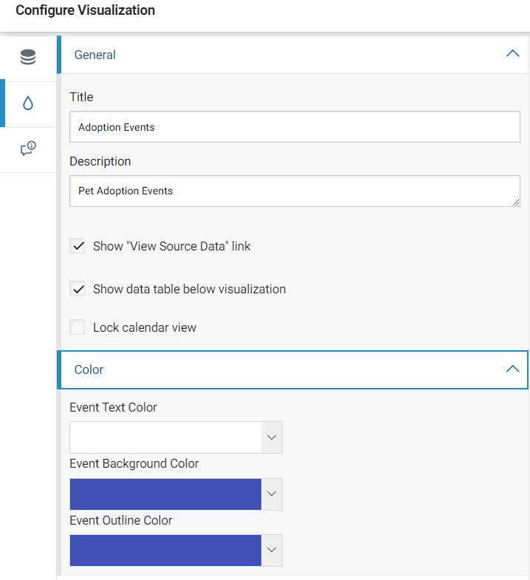Click the General section header
The width and height of the screenshot is (530, 580).
295,55
